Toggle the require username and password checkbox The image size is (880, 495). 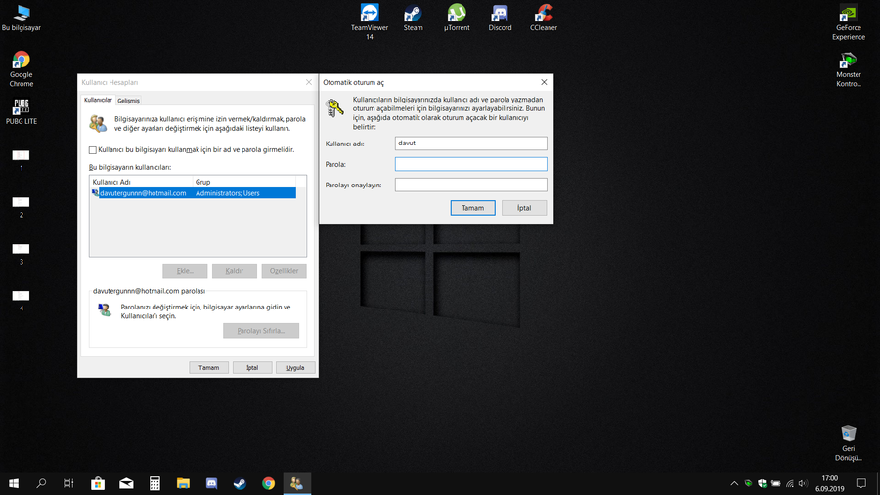[x=93, y=150]
